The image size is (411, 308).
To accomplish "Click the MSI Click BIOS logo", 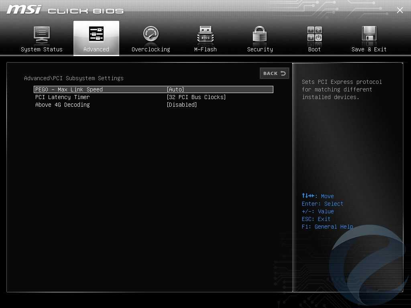I will tap(65, 10).
